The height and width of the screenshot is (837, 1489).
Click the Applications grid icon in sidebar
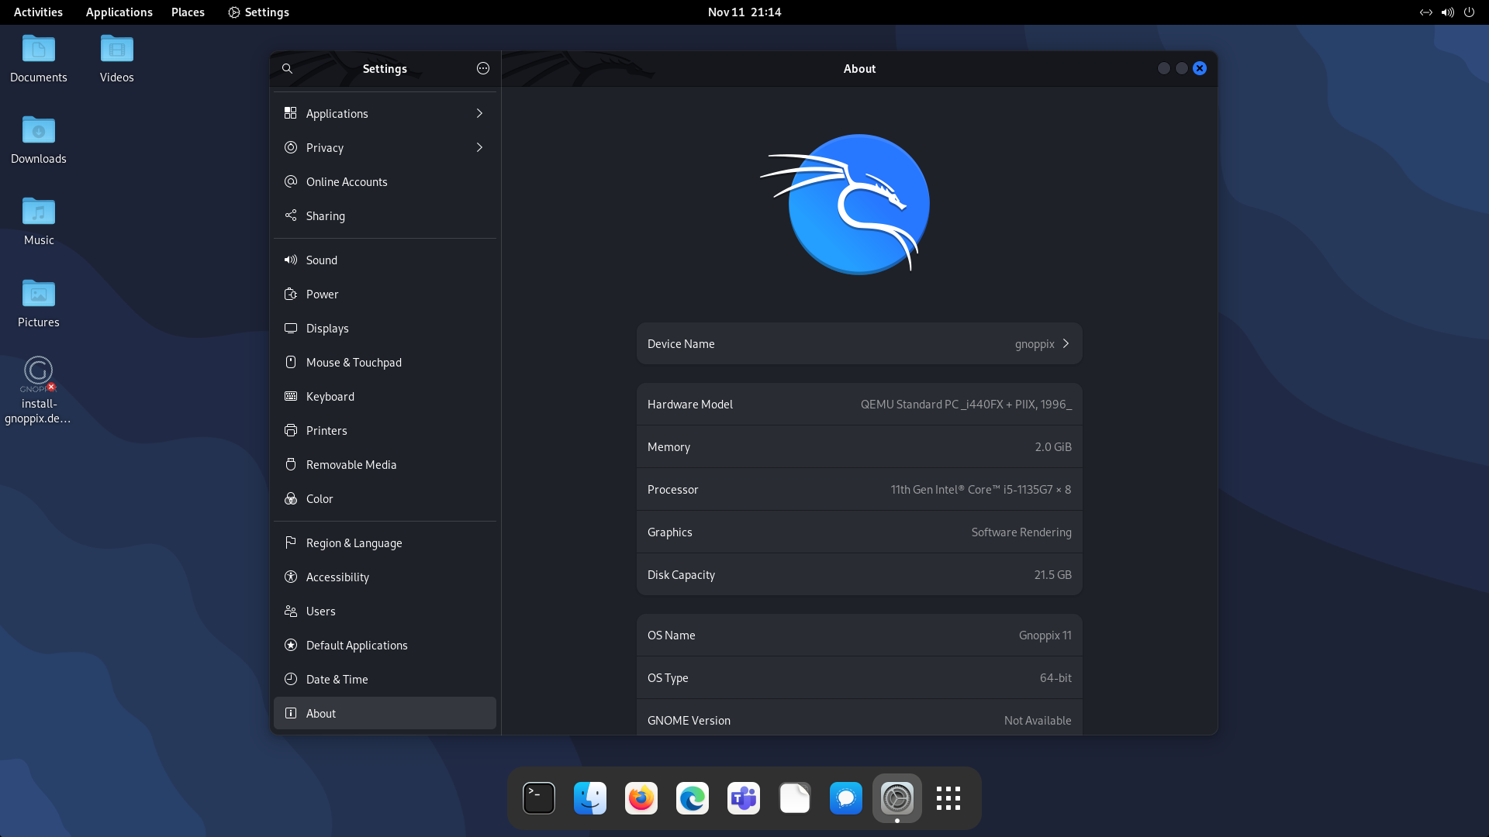point(291,113)
